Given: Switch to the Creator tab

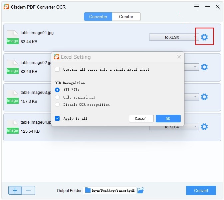Looking at the screenshot, I should pos(126,17).
